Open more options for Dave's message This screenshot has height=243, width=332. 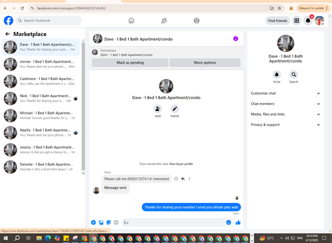pos(189,179)
